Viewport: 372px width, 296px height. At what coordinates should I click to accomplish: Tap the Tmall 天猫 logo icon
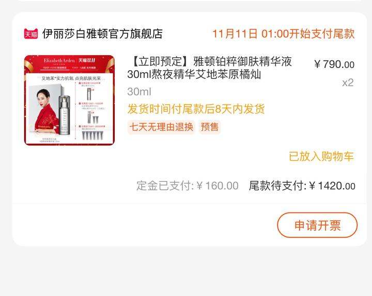[x=31, y=34]
